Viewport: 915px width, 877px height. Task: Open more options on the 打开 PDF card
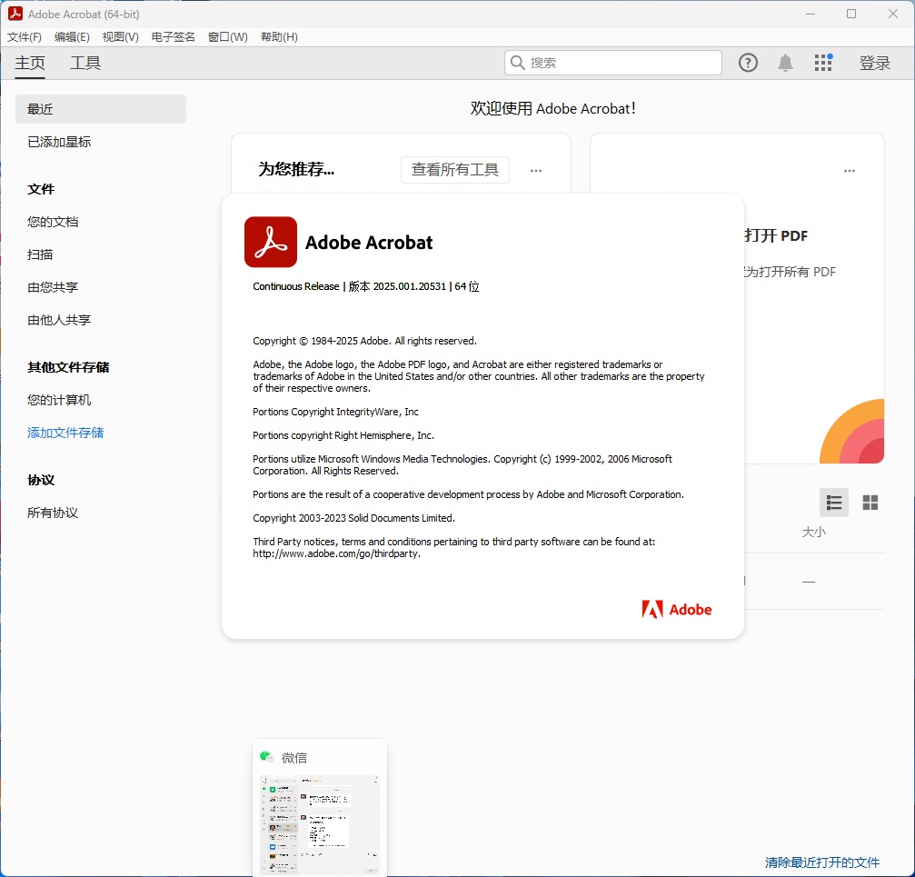point(849,170)
